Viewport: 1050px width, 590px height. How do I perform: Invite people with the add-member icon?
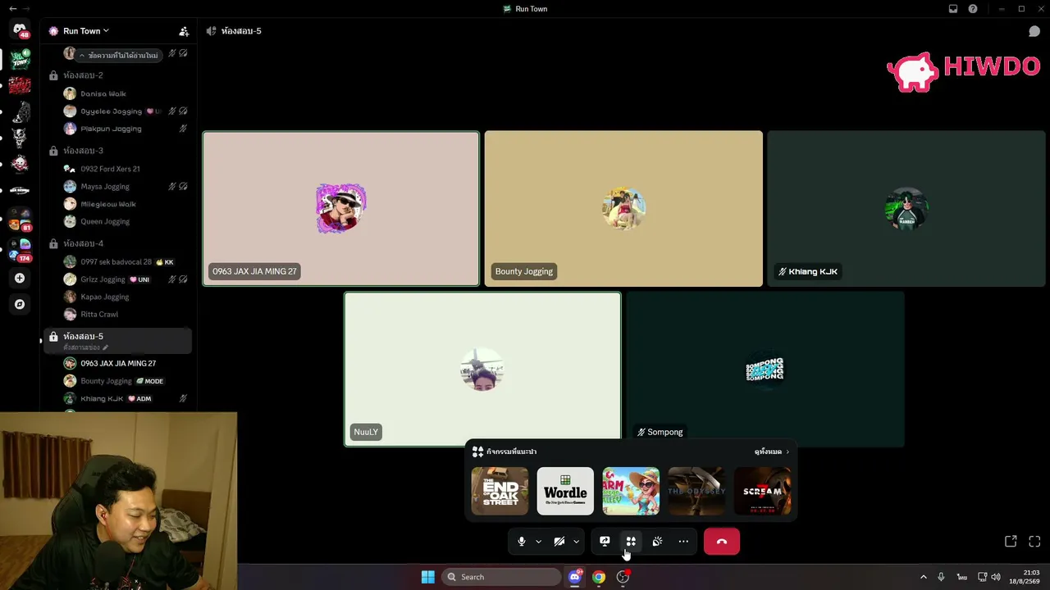point(184,31)
